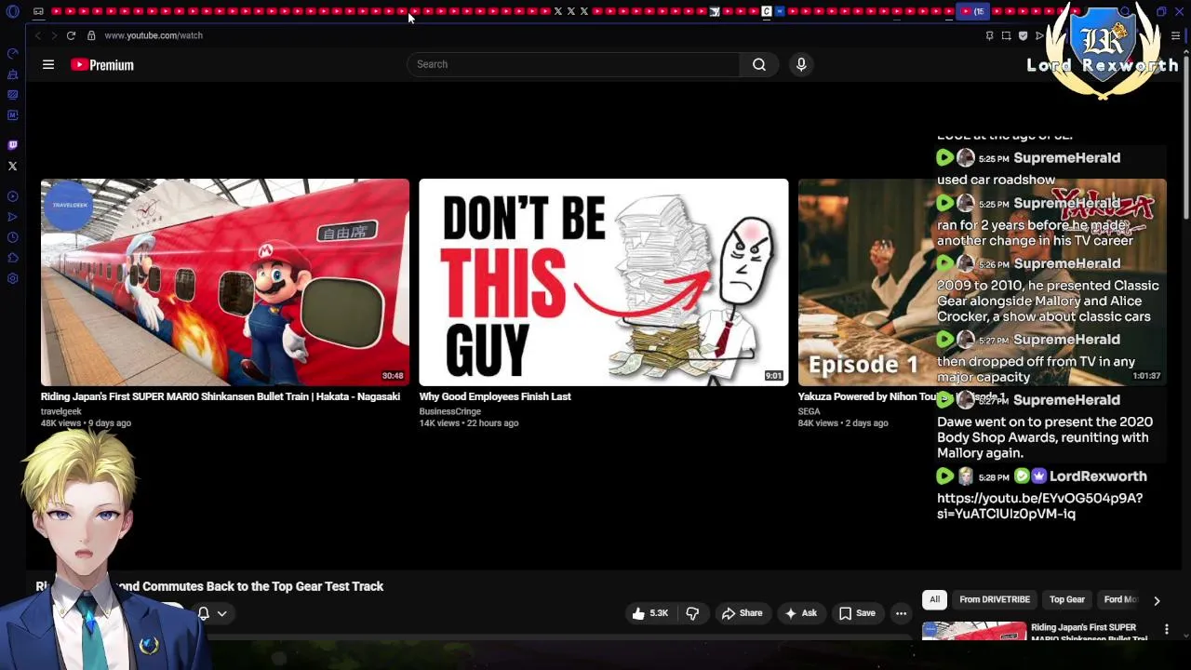Reload the page with browser refresh icon

click(x=71, y=35)
